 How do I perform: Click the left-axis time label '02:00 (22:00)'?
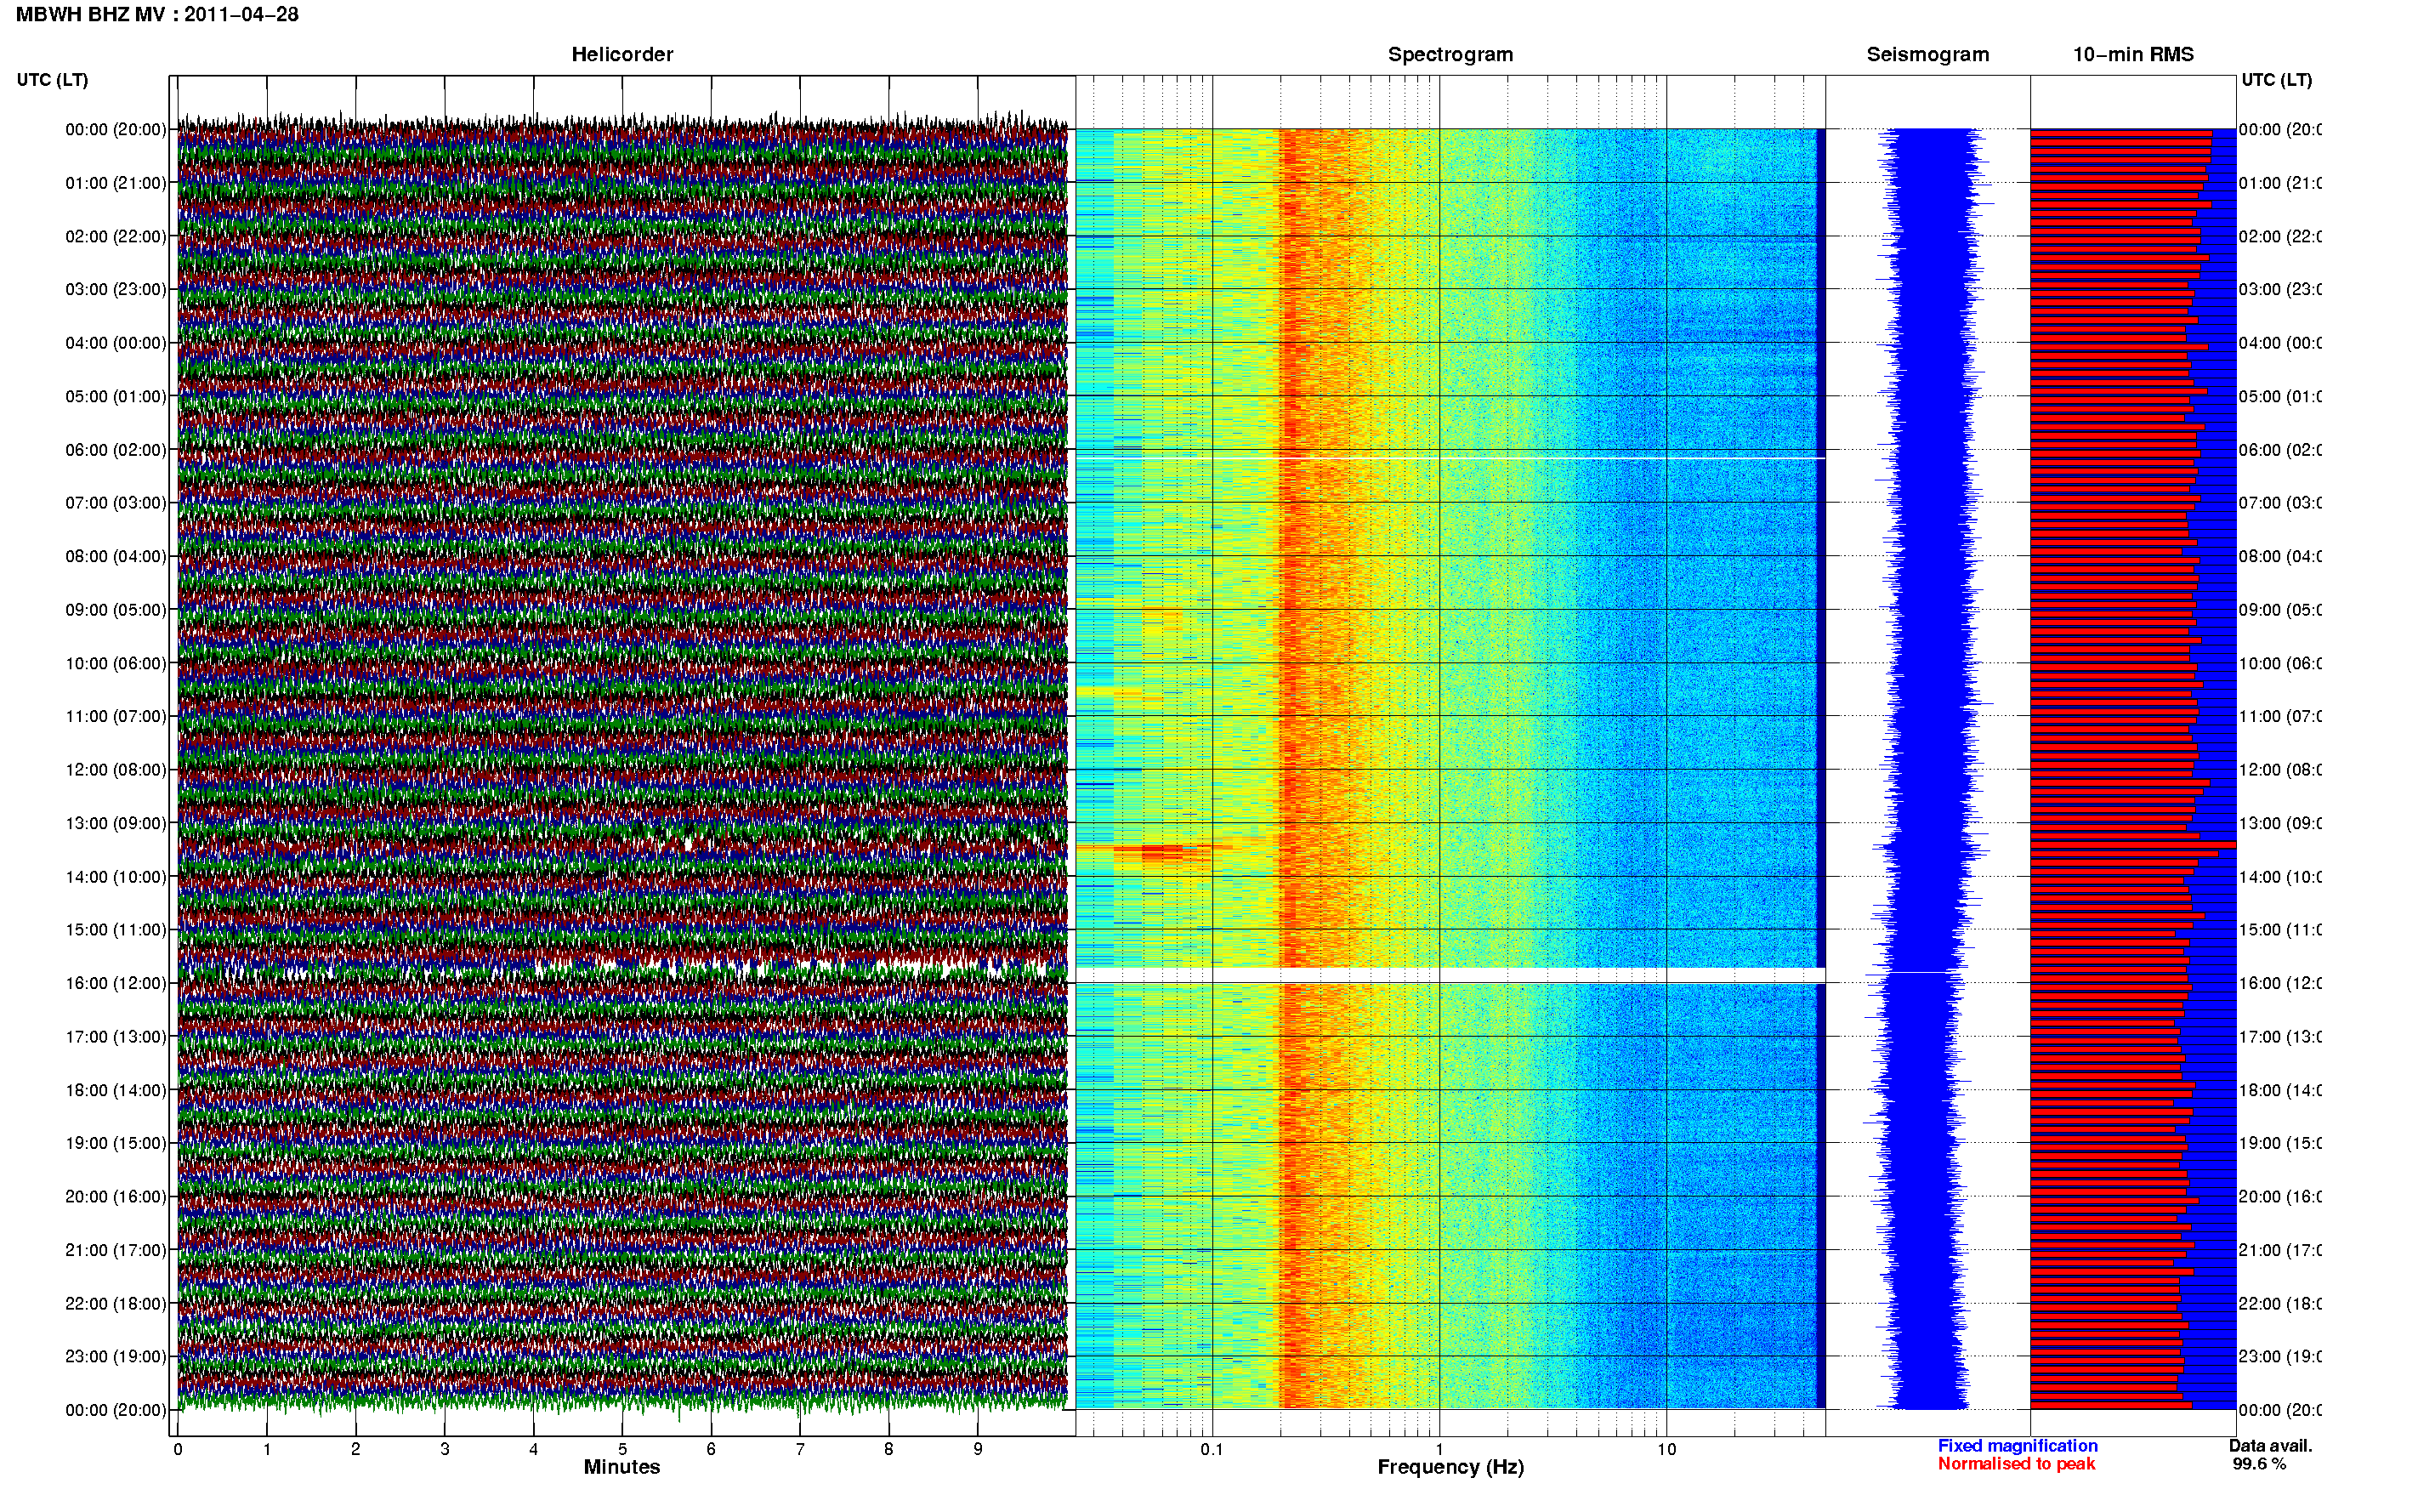(x=116, y=236)
